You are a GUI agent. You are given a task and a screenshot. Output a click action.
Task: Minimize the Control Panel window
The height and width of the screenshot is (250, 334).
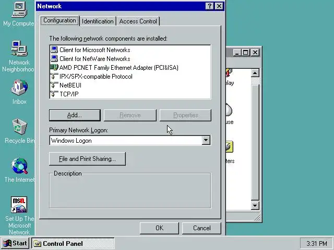click(x=237, y=52)
